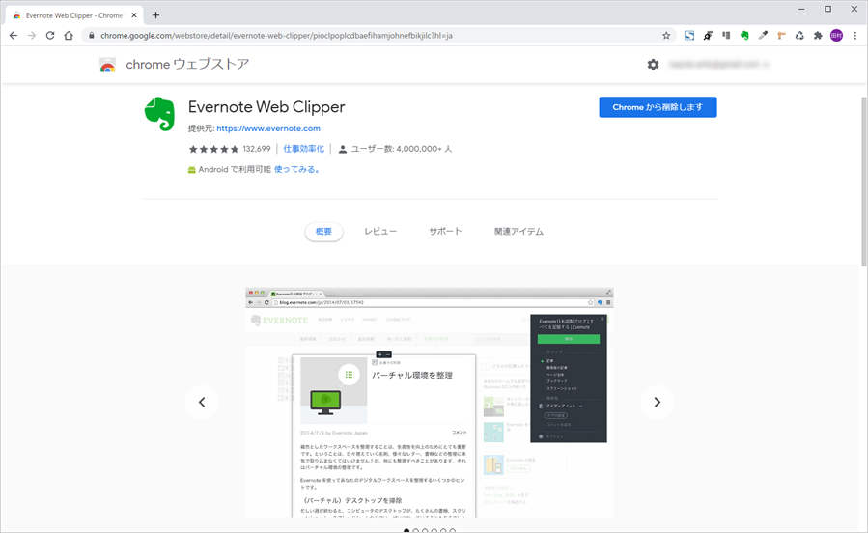Open the gray columns extension icon
The image size is (868, 533).
tap(726, 36)
